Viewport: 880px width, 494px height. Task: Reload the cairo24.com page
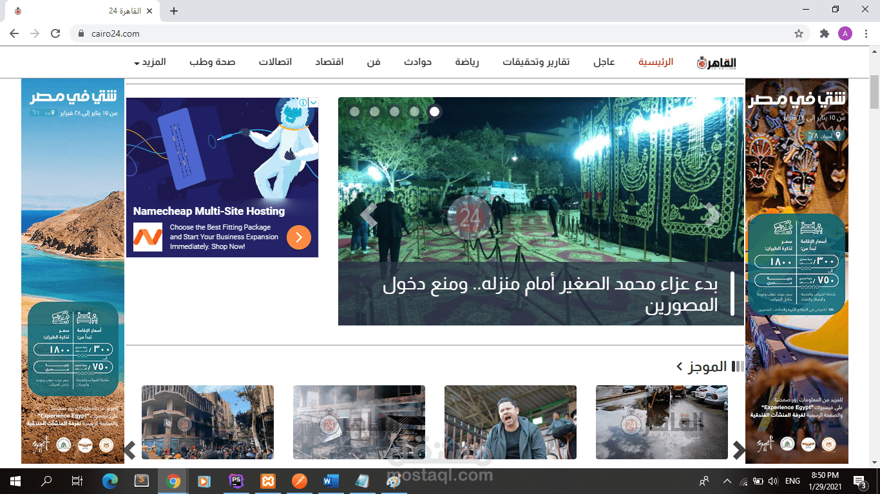[x=55, y=33]
